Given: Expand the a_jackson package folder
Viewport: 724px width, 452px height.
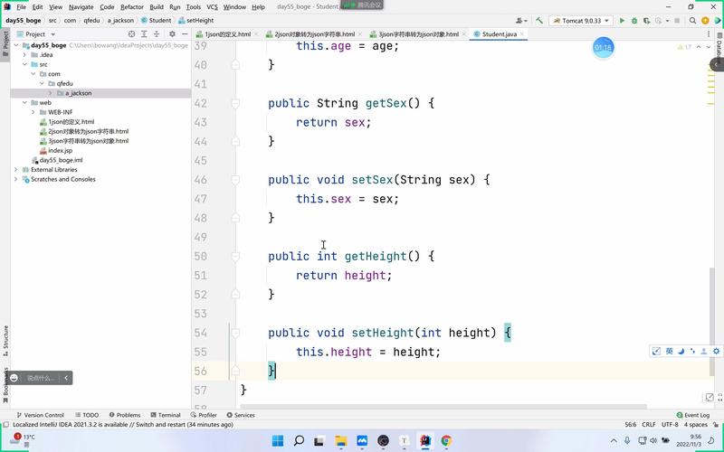Looking at the screenshot, I should click(x=51, y=93).
